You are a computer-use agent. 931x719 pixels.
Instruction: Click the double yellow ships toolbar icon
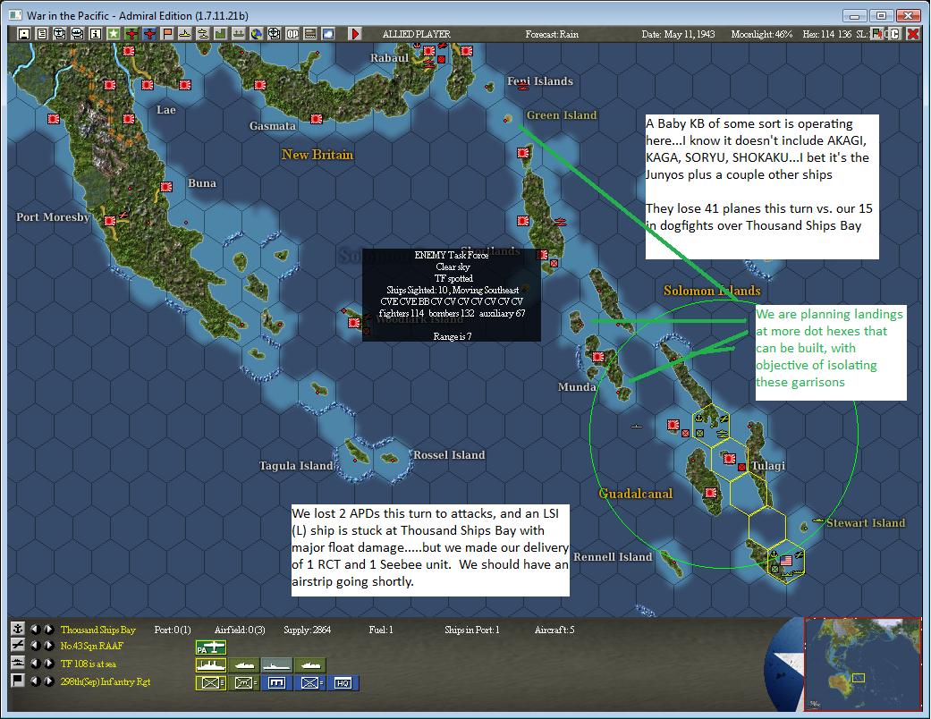[202, 34]
